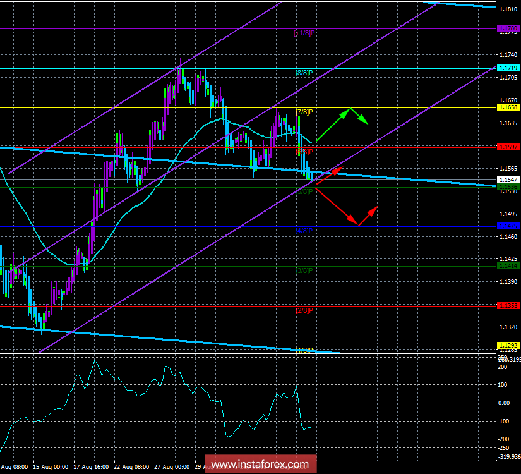Click the 1.1425 price scale value

508,258
